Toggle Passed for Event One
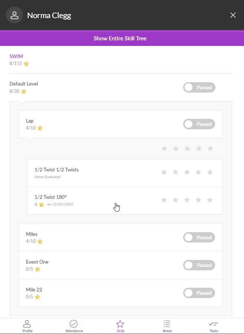Viewport: 244px width, 334px height. point(199,265)
